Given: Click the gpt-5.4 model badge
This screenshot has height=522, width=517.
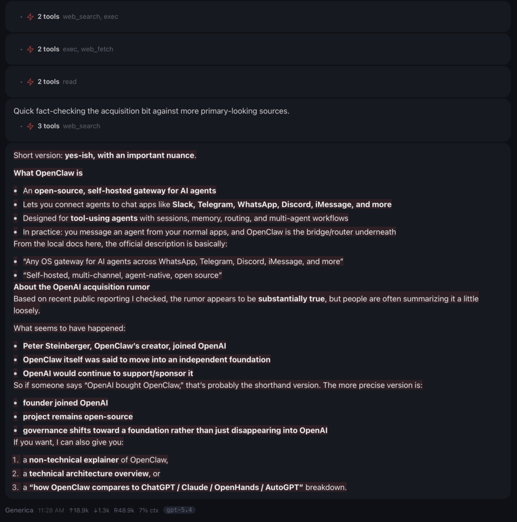Looking at the screenshot, I should (x=179, y=510).
